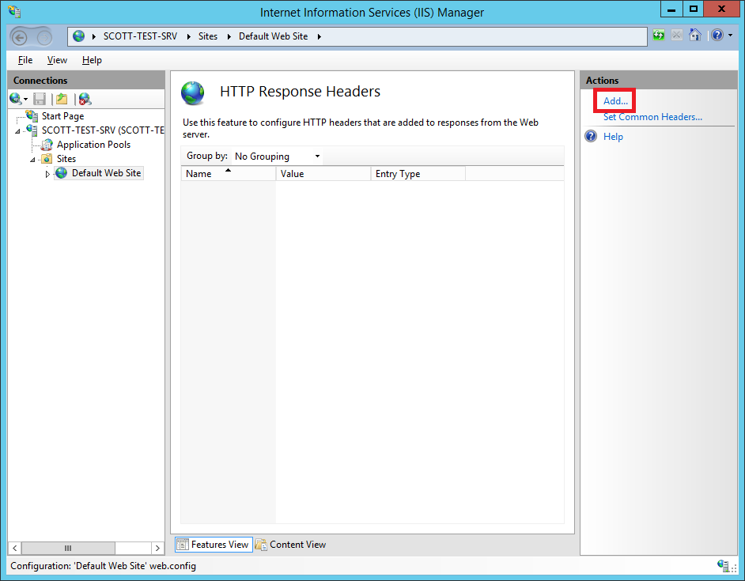Screen dimensions: 745x581
Task: Collapse the SCOTT-TEST-SRV server node
Action: click(x=18, y=130)
